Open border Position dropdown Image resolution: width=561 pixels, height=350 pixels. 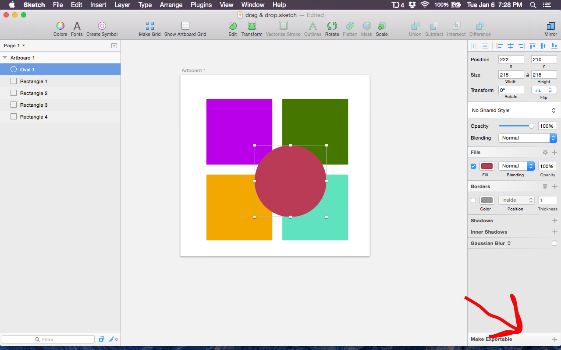click(x=517, y=200)
